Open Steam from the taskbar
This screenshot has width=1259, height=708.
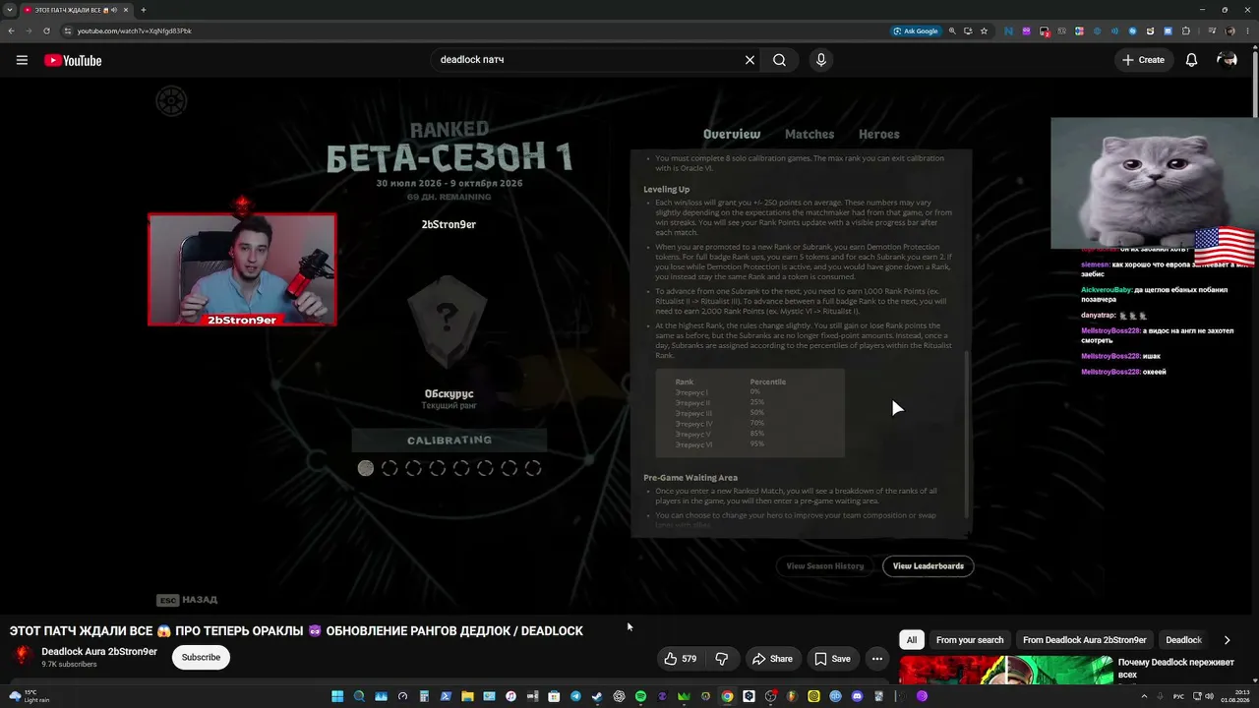tap(597, 696)
